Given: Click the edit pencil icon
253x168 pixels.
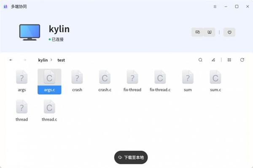Looking at the screenshot, I should tap(213, 60).
